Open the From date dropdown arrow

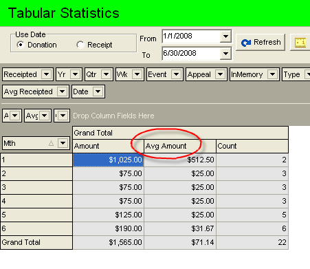click(225, 36)
